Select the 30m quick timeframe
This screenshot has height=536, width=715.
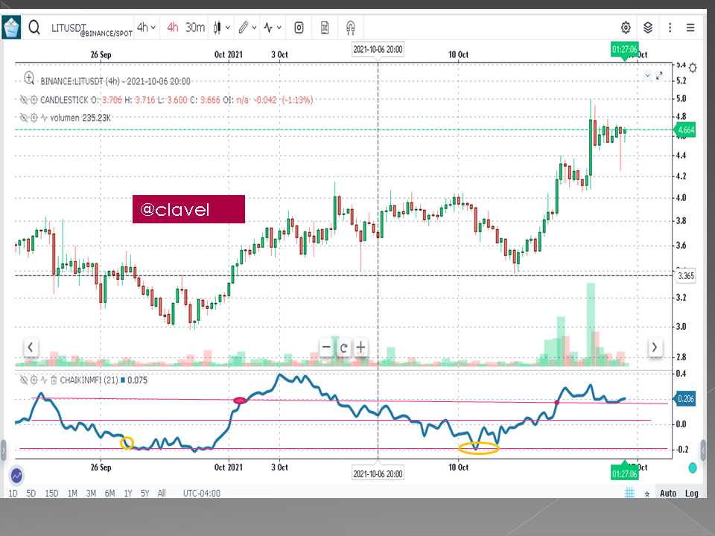[194, 28]
